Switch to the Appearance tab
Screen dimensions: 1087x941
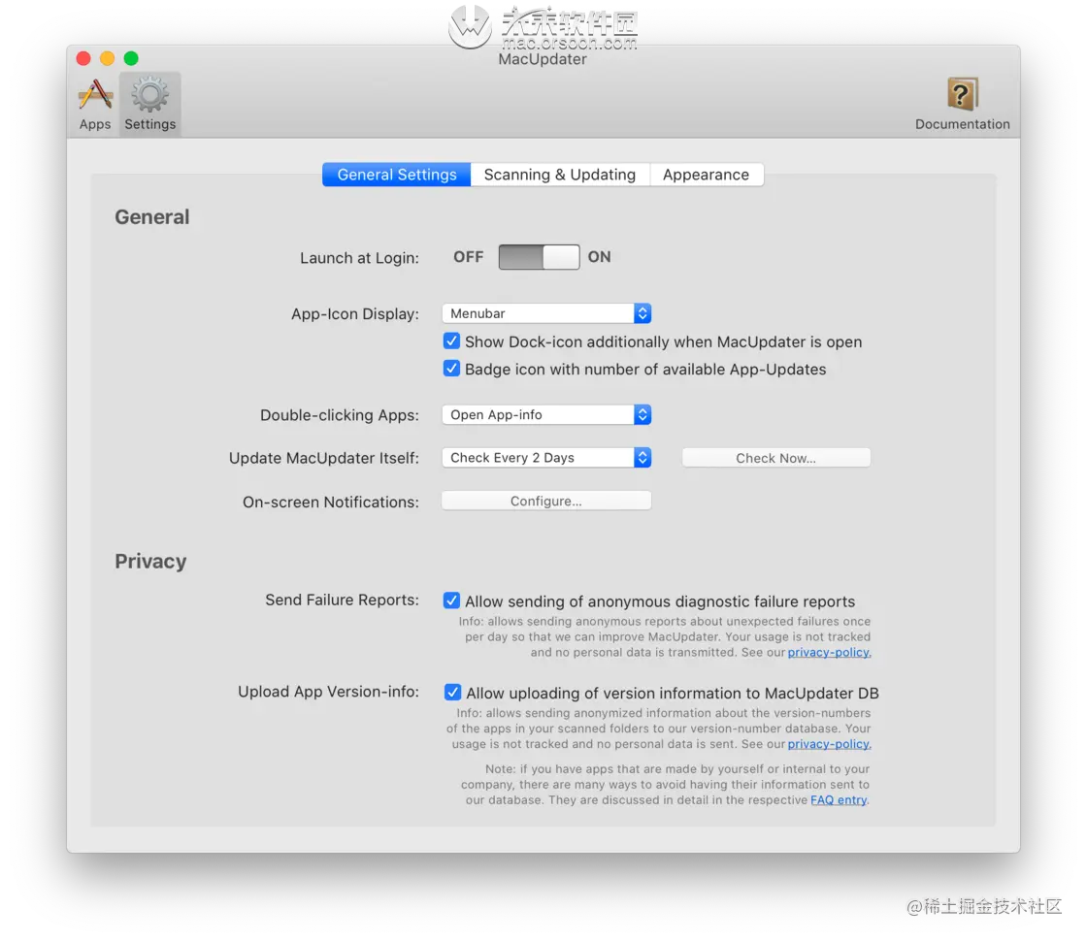707,175
